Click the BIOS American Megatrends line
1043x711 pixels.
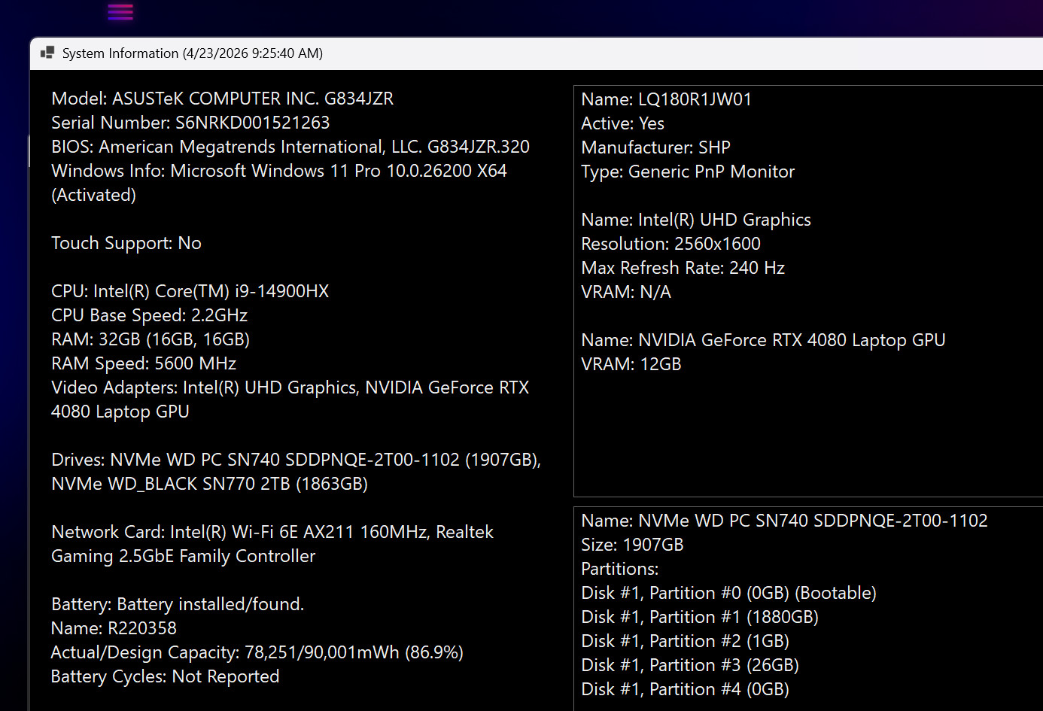(x=290, y=147)
